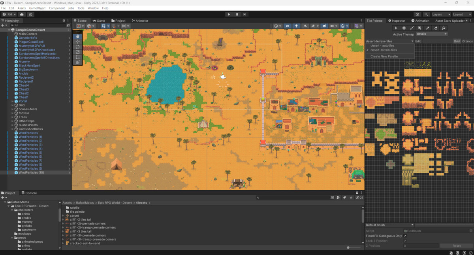
Task: Select the Hand view tool in Scene
Action: coord(78,36)
